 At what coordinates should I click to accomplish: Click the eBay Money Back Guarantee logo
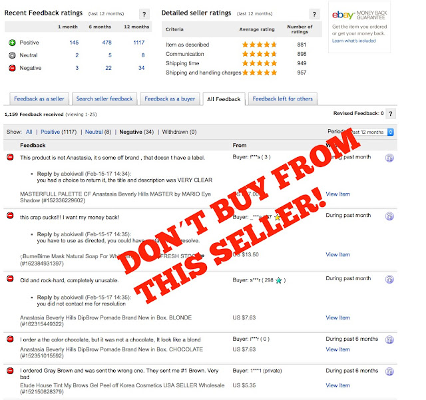point(359,15)
